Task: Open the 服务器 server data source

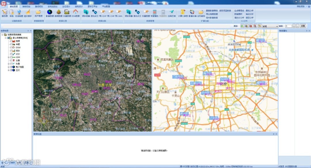Action: pyautogui.click(x=5, y=13)
